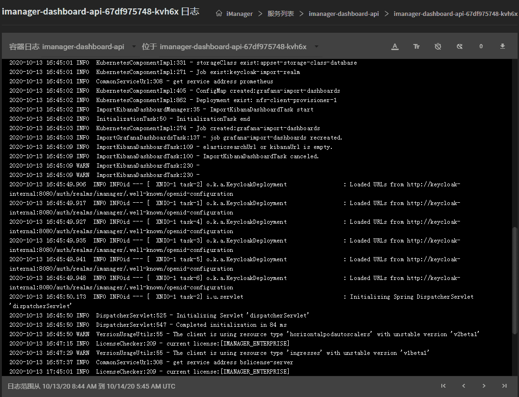Expand the pod selector dropdown arrow

pyautogui.click(x=317, y=46)
